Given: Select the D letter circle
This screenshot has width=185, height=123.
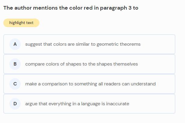Looking at the screenshot, I should coord(15,104).
